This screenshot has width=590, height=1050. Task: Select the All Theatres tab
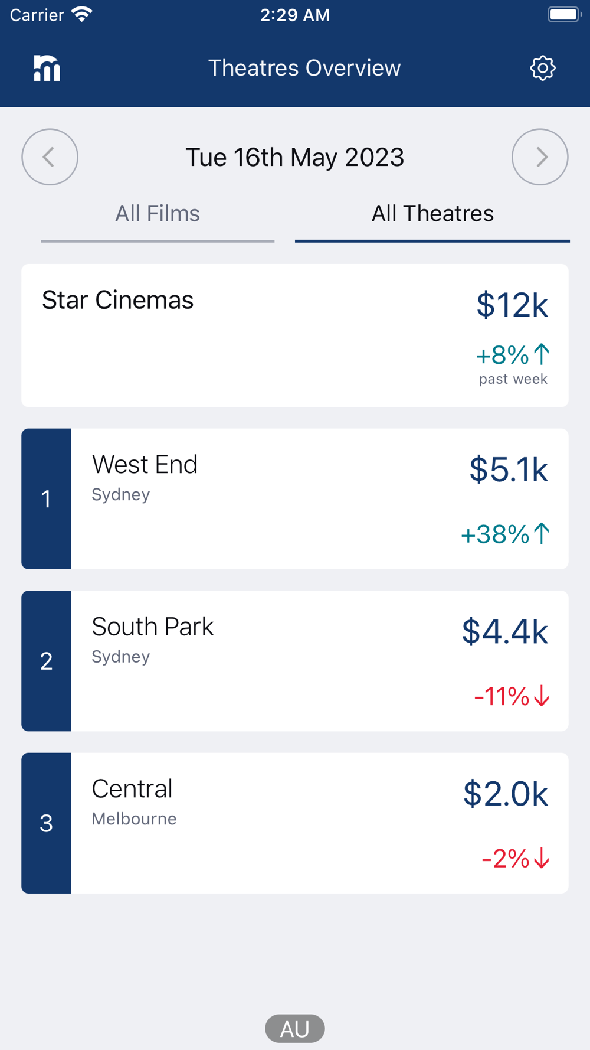pyautogui.click(x=432, y=214)
